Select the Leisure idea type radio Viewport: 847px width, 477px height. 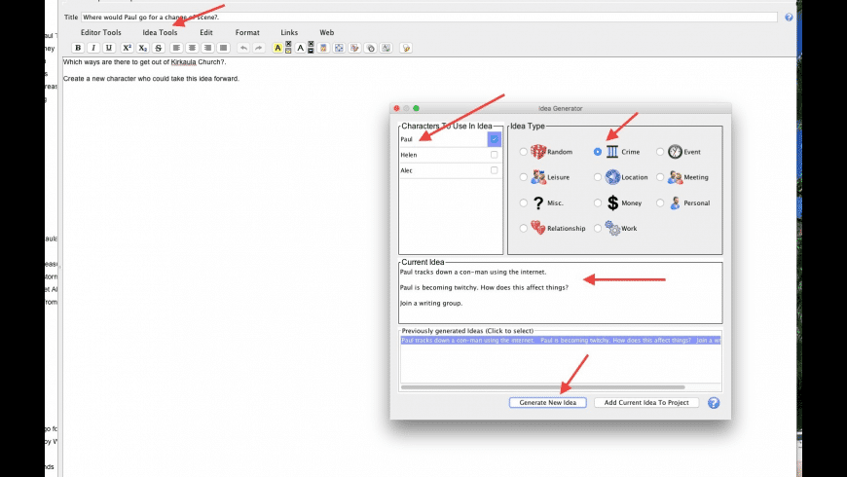click(x=524, y=177)
